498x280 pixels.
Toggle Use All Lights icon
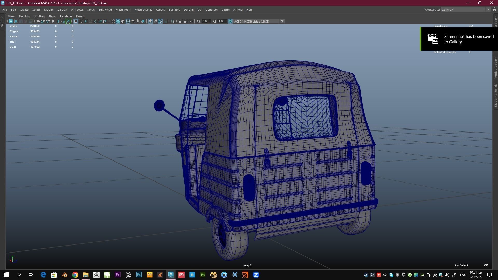coord(138,21)
